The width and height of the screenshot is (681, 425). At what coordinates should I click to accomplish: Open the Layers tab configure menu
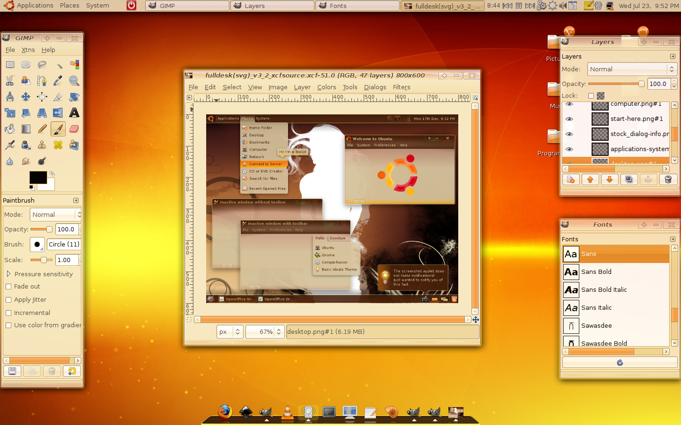(x=672, y=57)
